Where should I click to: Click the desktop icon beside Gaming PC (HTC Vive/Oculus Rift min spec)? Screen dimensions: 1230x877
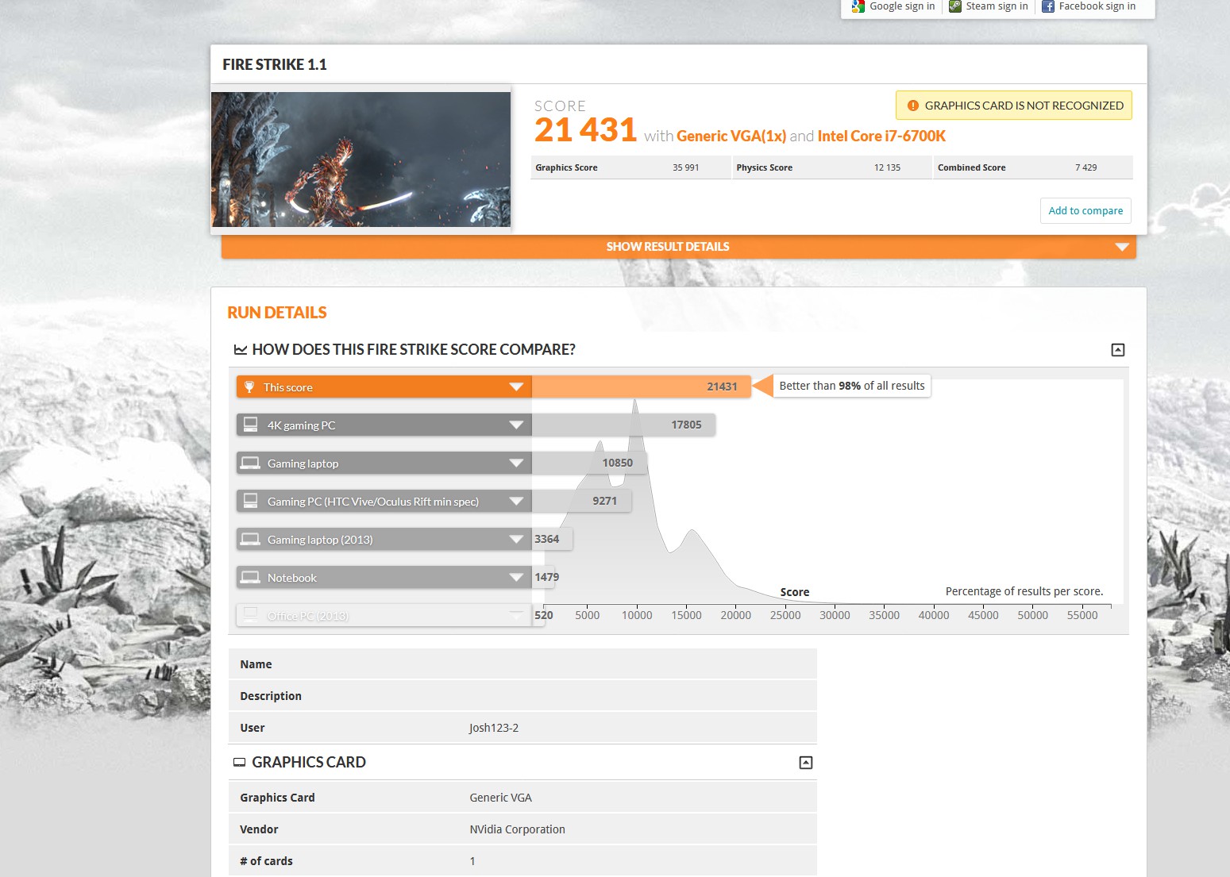pos(250,501)
